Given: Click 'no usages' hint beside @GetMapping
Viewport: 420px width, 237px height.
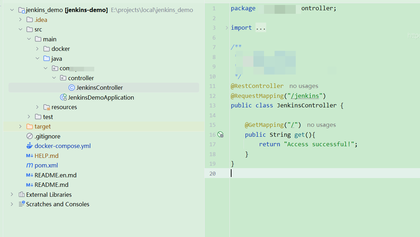Looking at the screenshot, I should tap(322, 125).
